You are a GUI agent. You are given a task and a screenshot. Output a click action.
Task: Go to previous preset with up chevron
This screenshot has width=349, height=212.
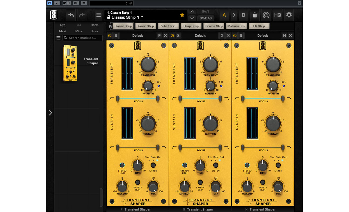coord(192,12)
